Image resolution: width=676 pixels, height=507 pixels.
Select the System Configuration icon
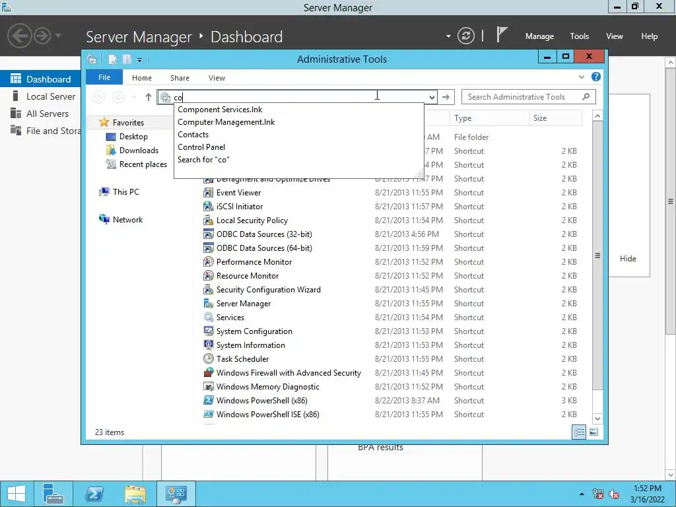click(208, 331)
